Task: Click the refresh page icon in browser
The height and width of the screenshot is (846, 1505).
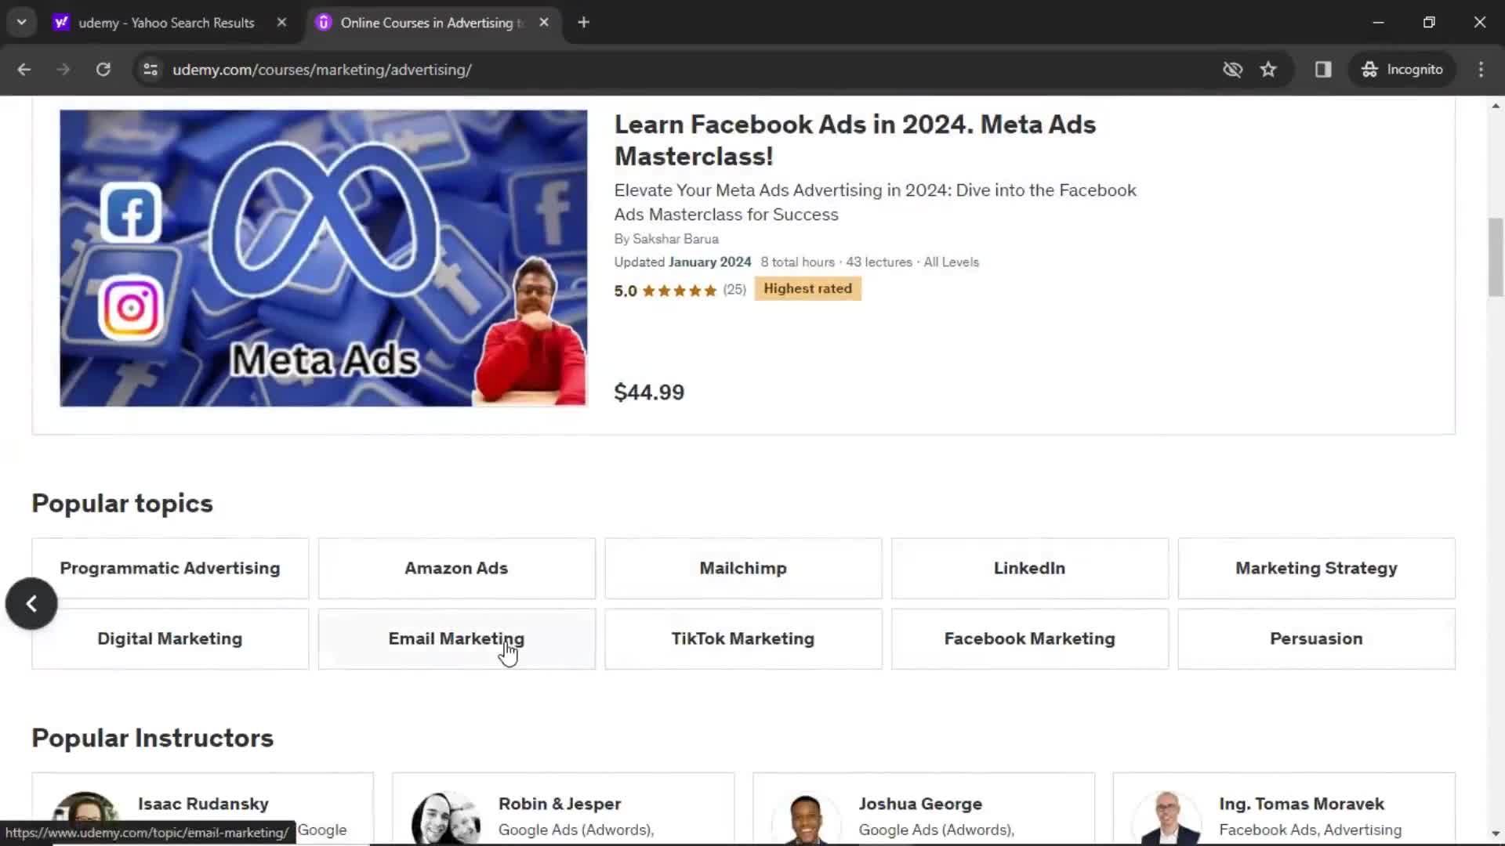Action: [x=103, y=69]
